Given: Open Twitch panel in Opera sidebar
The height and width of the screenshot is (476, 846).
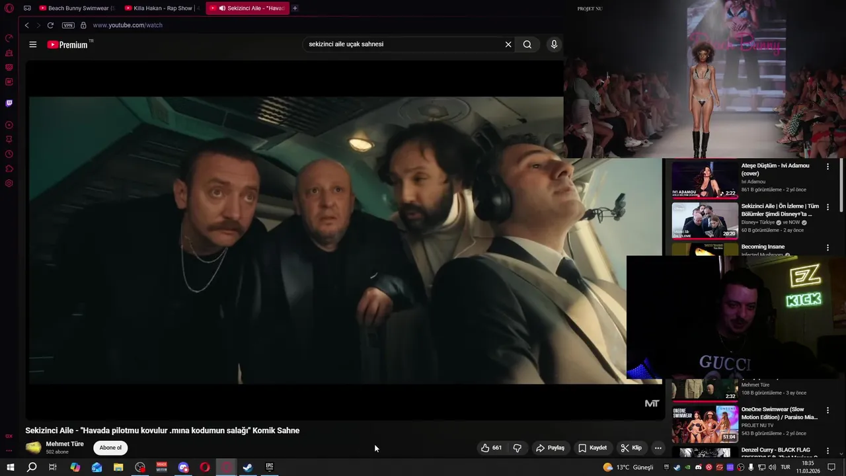Looking at the screenshot, I should tap(9, 103).
